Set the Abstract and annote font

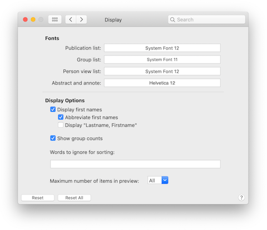coord(162,83)
